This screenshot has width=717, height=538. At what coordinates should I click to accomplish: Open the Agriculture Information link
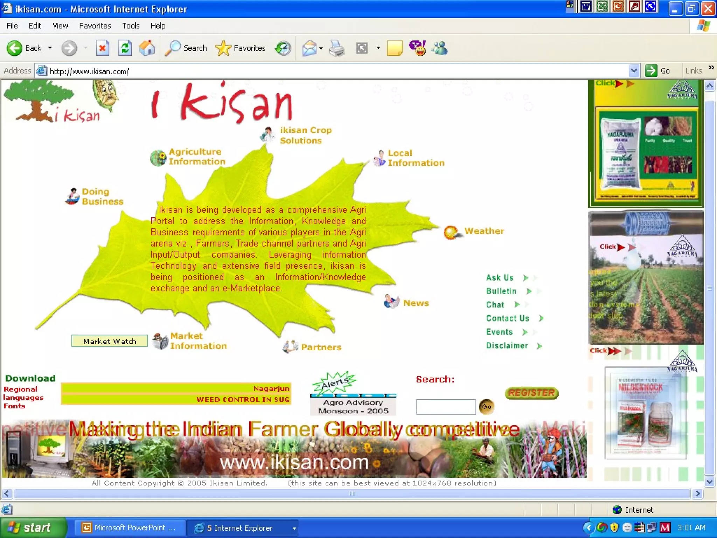[197, 157]
